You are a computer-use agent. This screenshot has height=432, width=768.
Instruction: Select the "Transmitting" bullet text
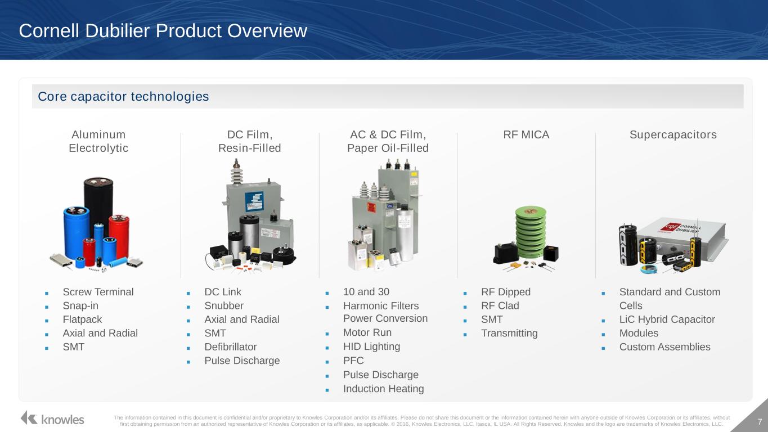coord(509,333)
